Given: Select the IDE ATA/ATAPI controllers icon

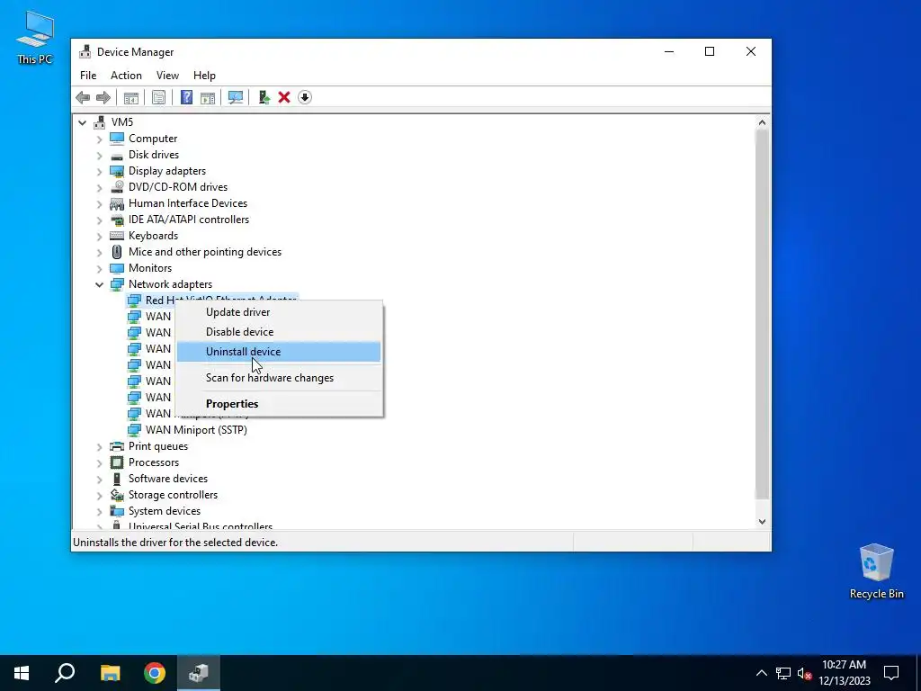Looking at the screenshot, I should point(117,220).
